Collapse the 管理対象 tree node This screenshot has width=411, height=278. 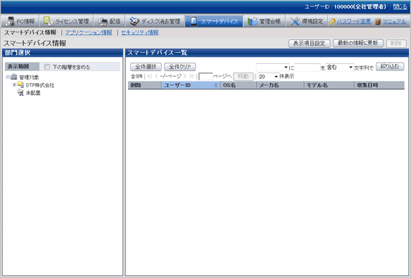tap(8, 77)
